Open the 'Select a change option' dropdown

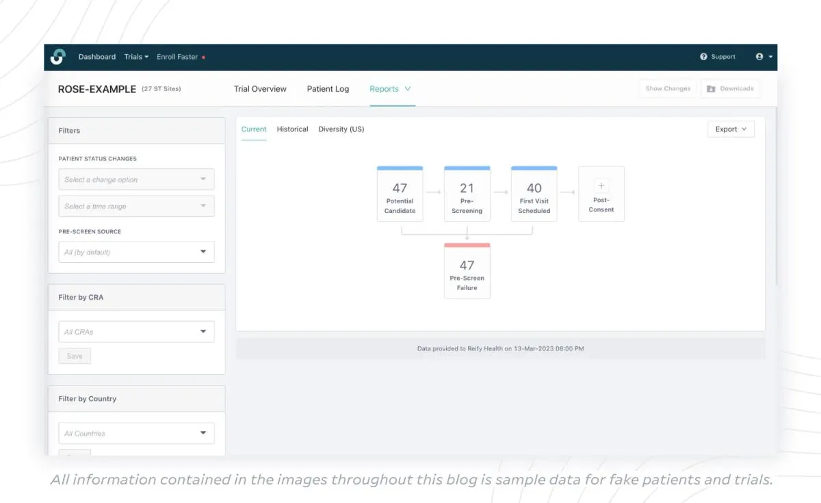point(136,179)
